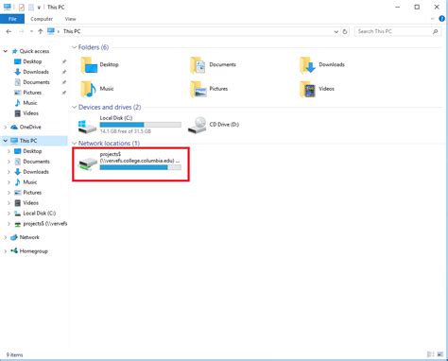Collapse the Folders (6) group
448x361 pixels.
pos(75,47)
